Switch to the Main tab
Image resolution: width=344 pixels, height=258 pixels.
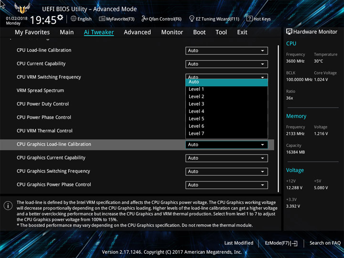pos(67,32)
